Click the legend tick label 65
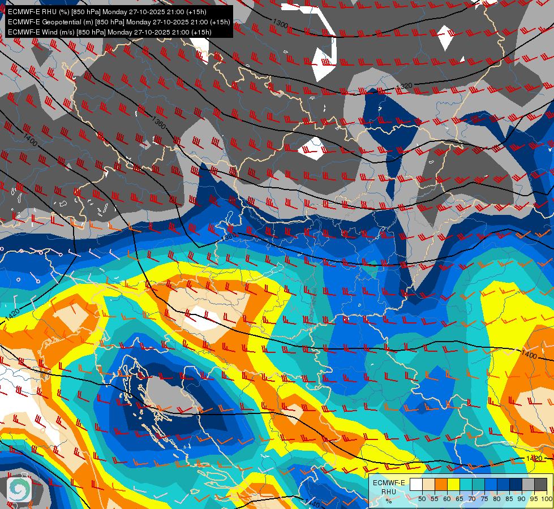554x509 pixels. 459,499
